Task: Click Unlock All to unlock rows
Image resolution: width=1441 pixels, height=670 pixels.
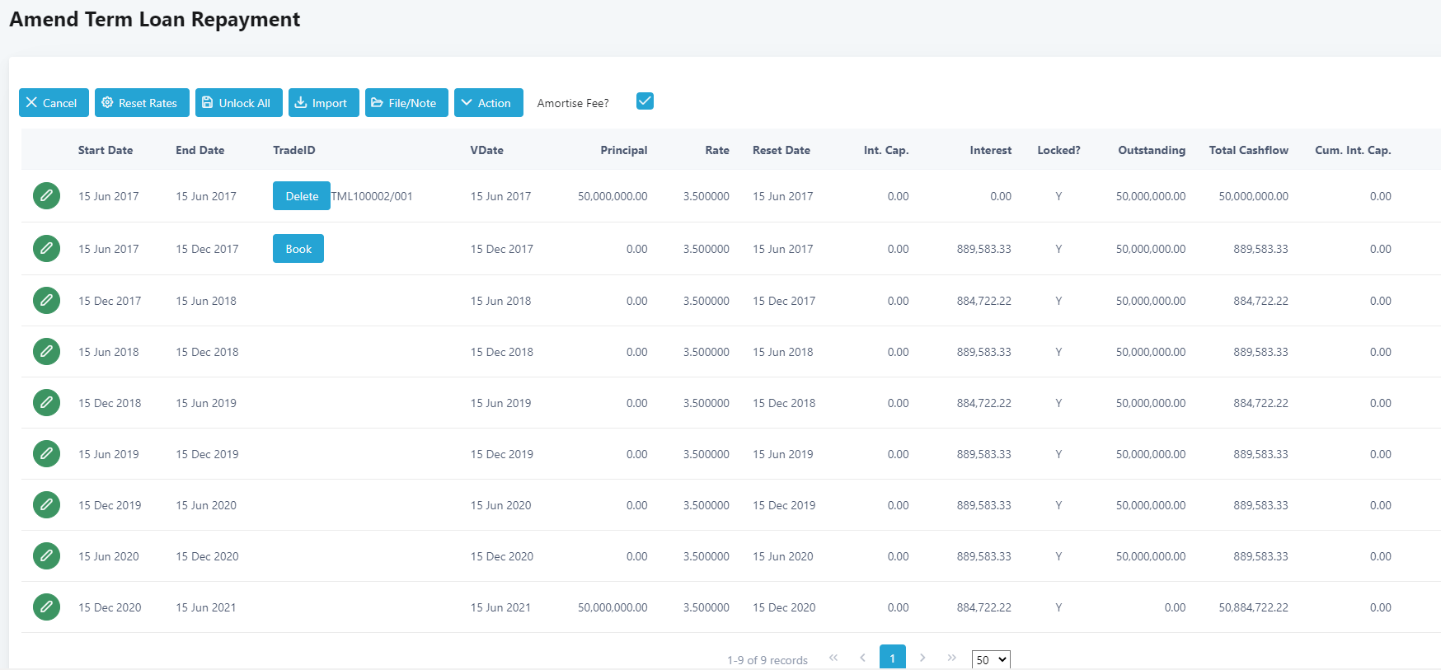Action: point(238,103)
